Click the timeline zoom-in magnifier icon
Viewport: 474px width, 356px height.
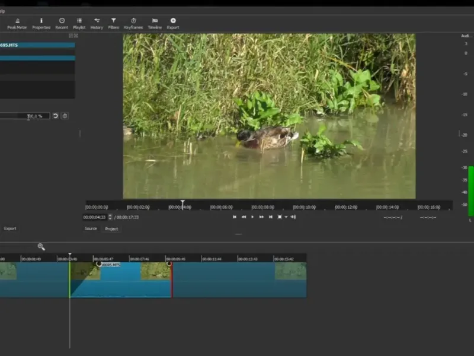(41, 246)
